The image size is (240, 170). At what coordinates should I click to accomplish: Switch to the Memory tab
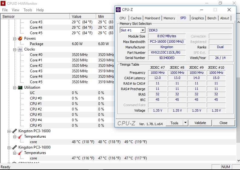pyautogui.click(x=169, y=18)
